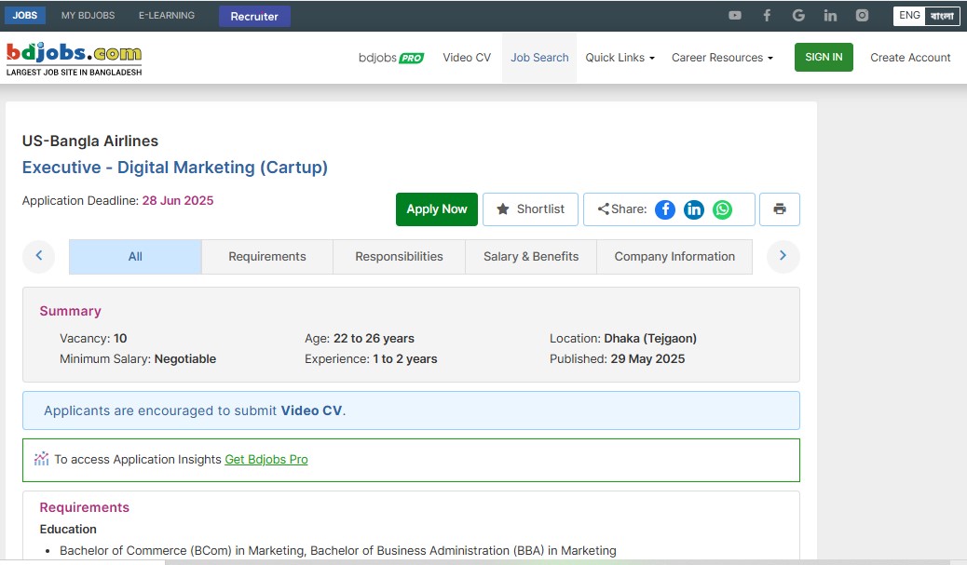967x565 pixels.
Task: Print this job posting
Action: click(780, 209)
